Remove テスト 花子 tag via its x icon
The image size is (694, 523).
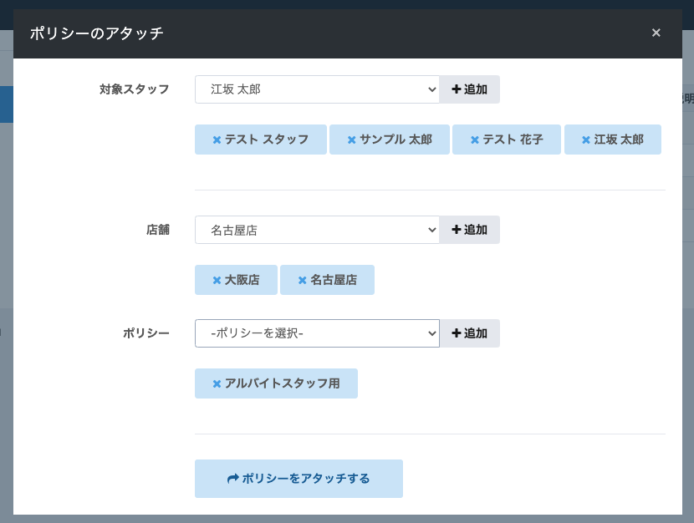pos(475,140)
